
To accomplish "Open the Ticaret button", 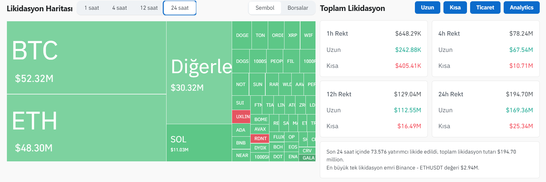I will (x=485, y=8).
